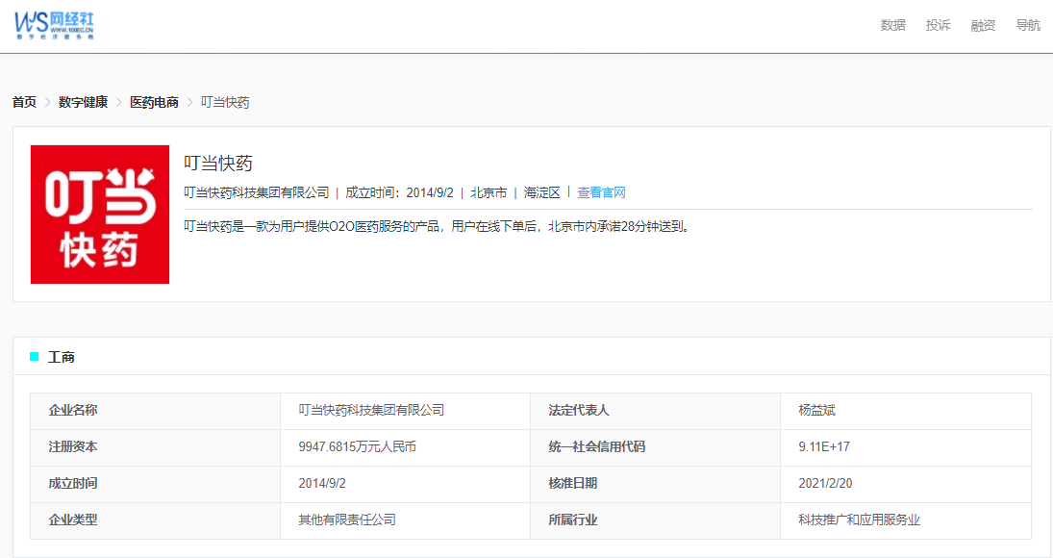
Task: Select the 2014/9/2 table cell
Action: coord(405,484)
